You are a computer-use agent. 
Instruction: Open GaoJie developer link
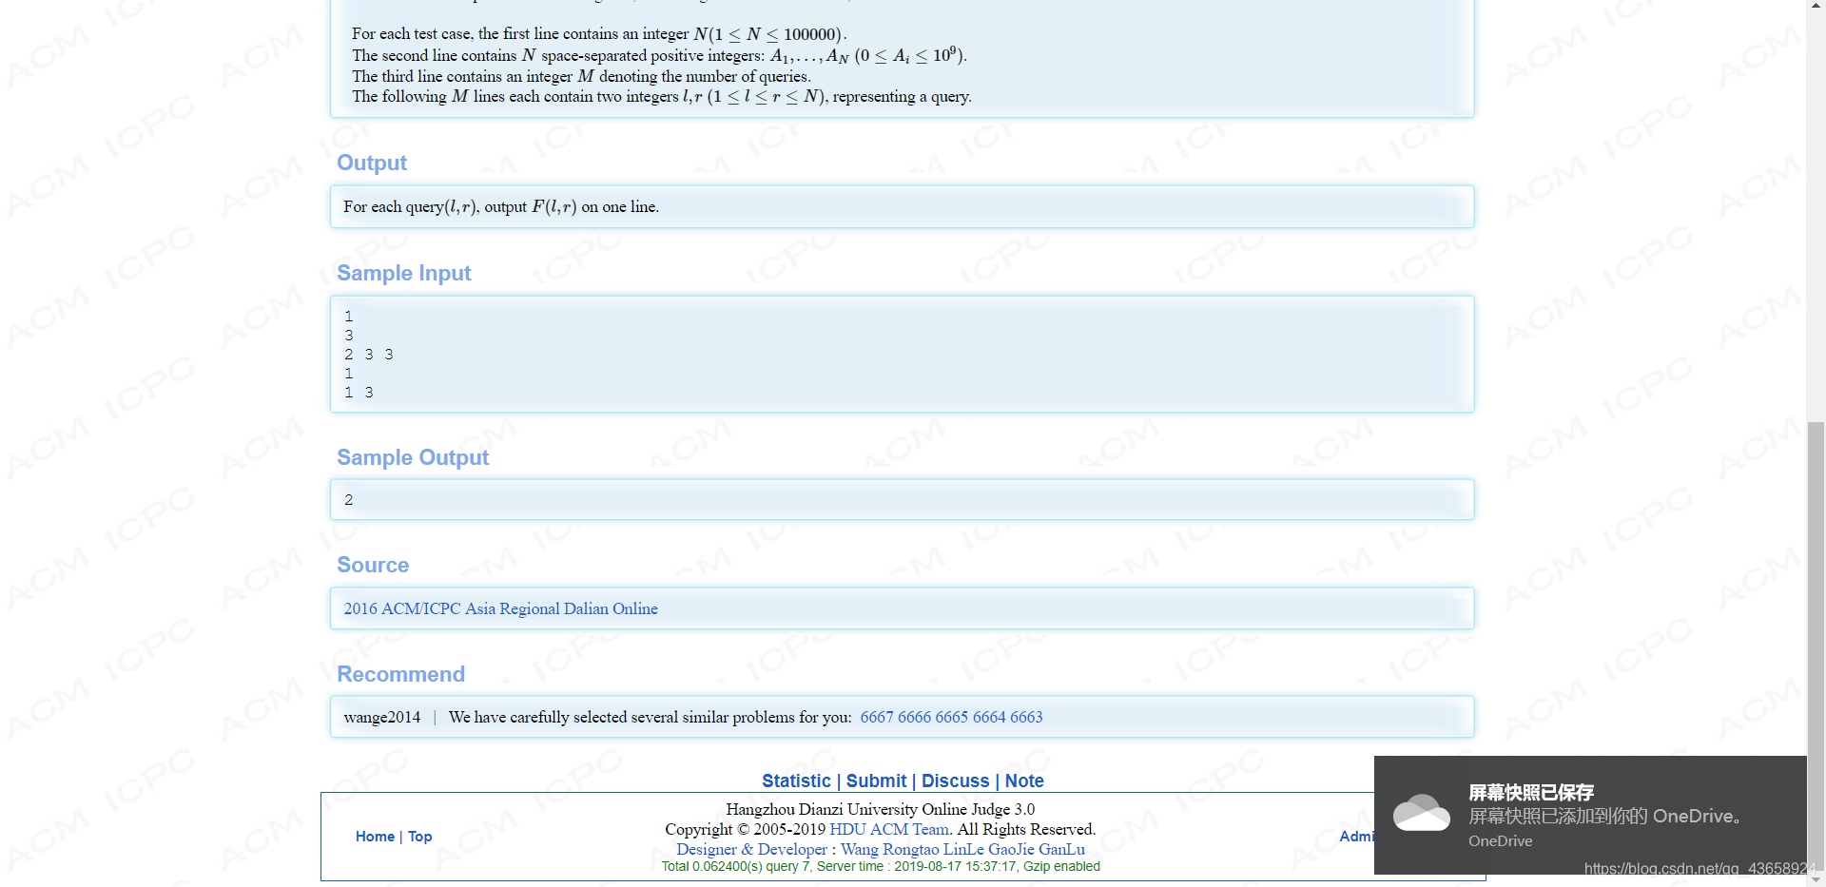coord(1011,849)
